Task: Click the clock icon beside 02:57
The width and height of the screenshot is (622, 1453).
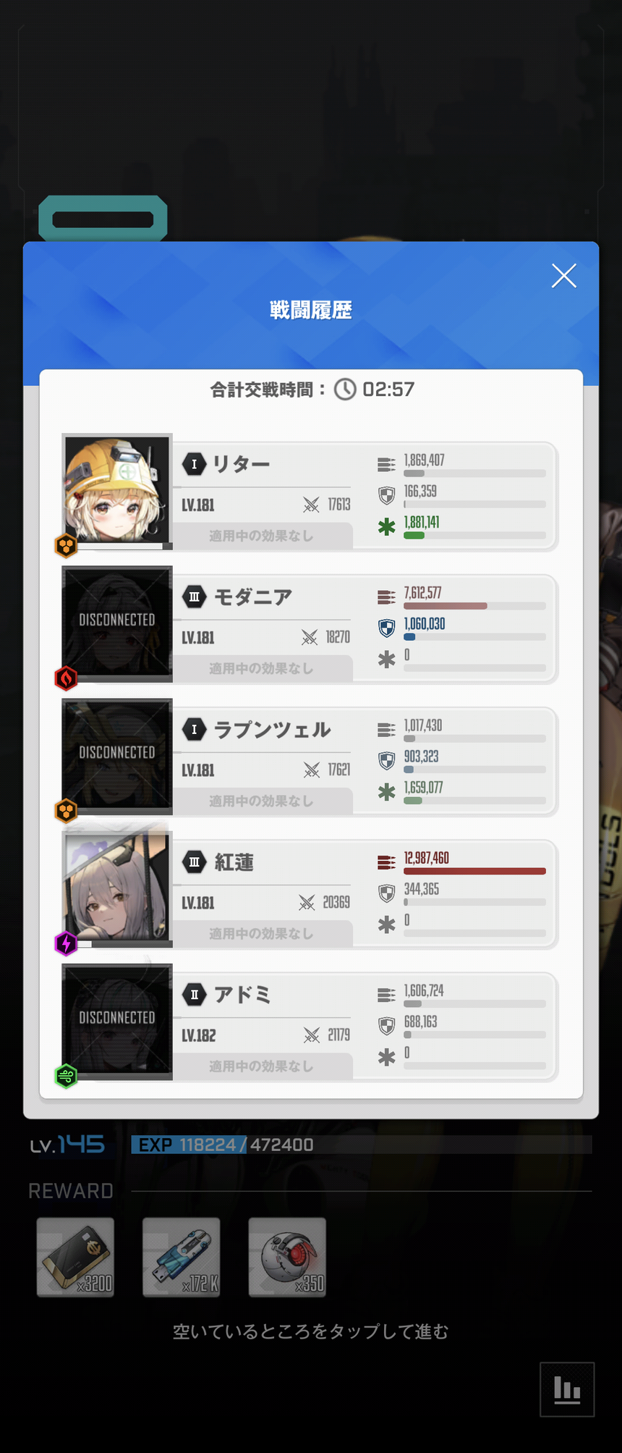Action: pyautogui.click(x=345, y=389)
